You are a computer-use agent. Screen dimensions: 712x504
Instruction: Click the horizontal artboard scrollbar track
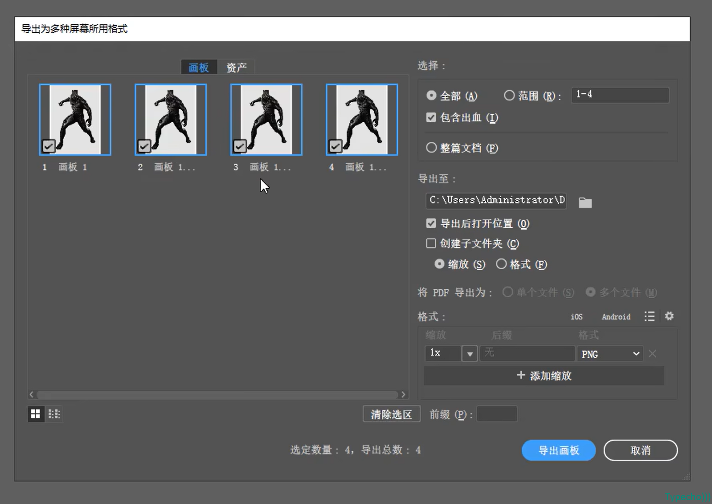tap(217, 395)
